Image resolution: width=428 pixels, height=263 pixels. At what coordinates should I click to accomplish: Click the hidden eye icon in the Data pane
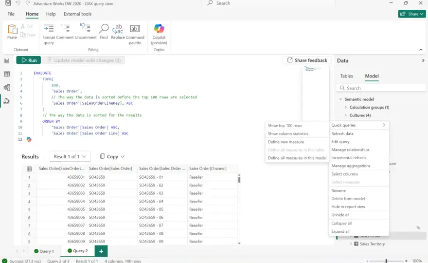tap(418, 227)
